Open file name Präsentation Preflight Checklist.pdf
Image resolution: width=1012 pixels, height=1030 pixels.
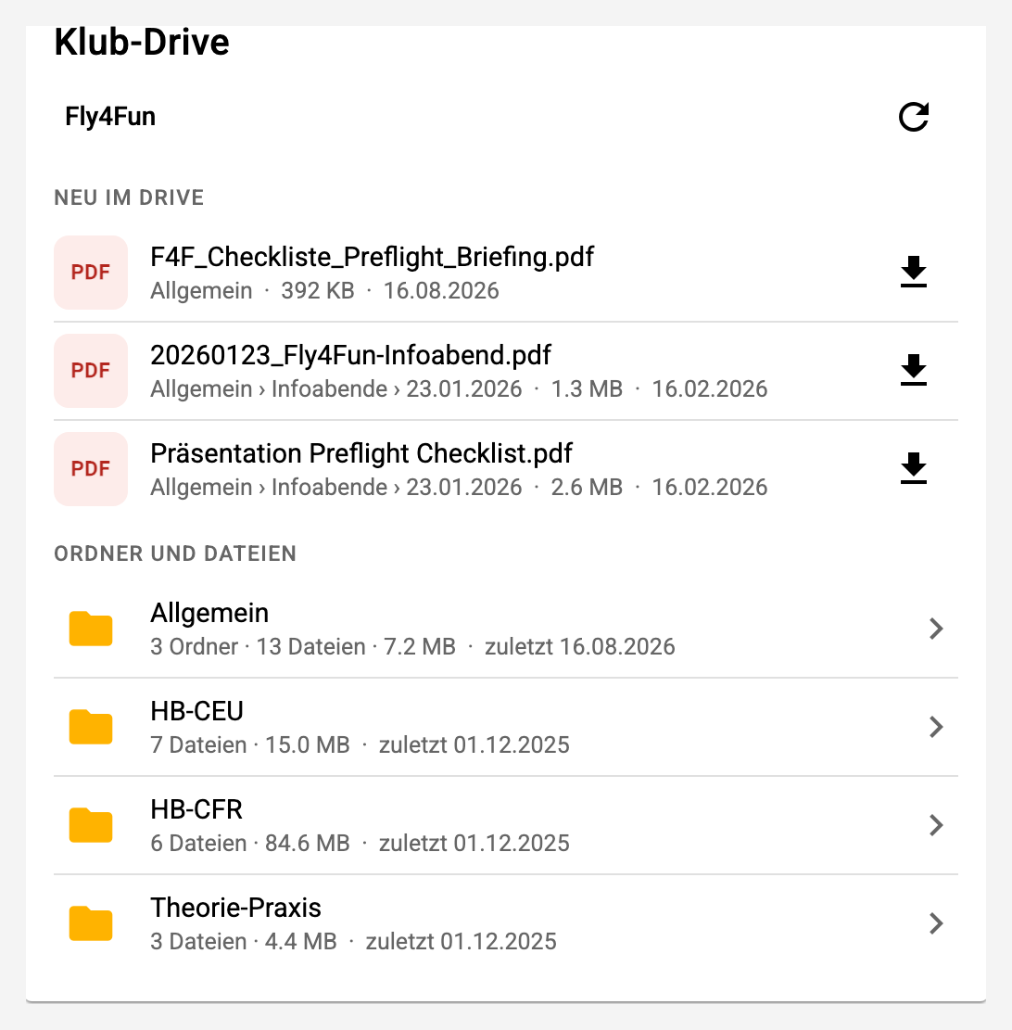[361, 453]
